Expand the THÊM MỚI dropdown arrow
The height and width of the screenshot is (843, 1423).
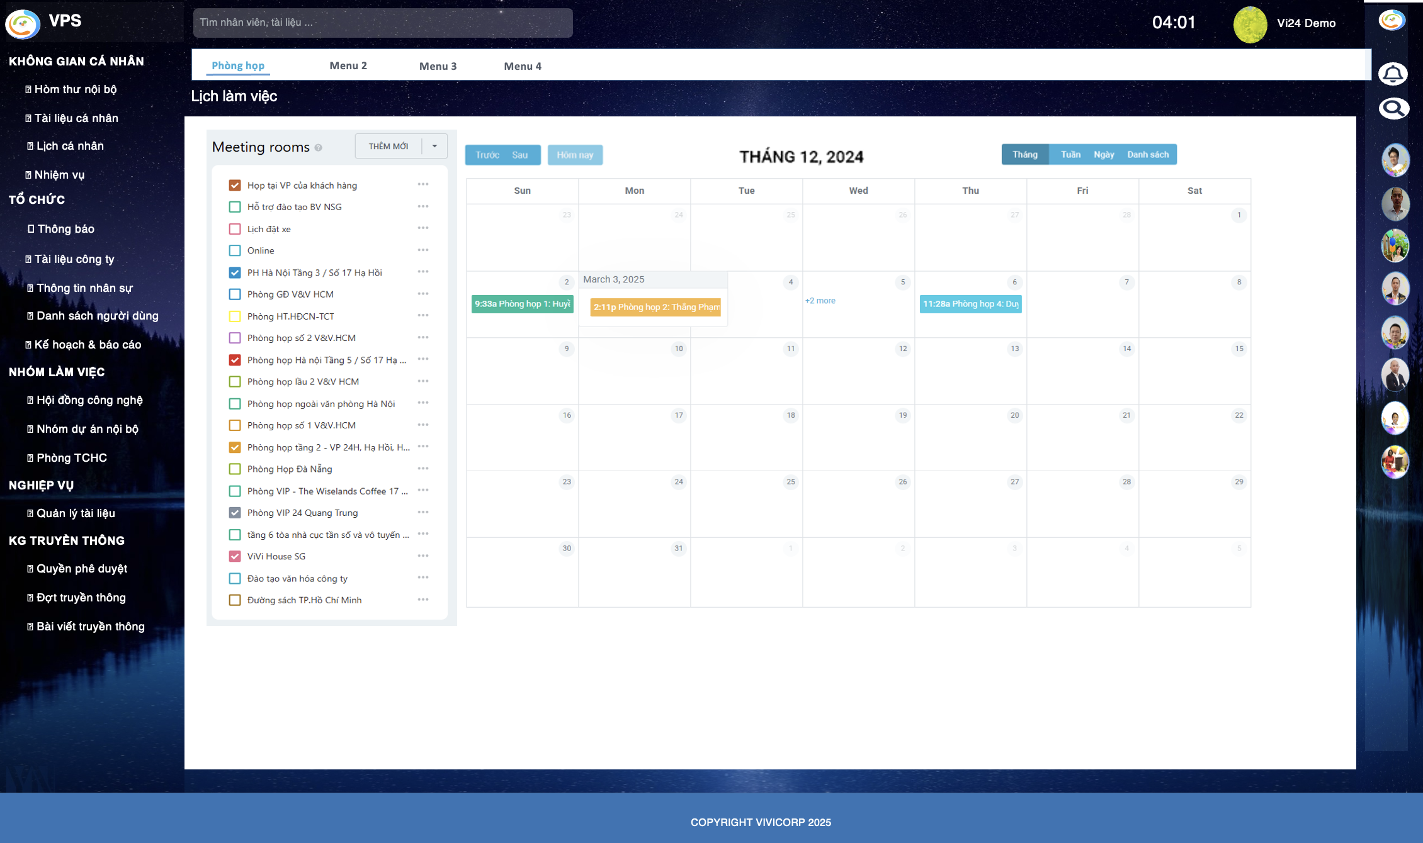point(434,146)
